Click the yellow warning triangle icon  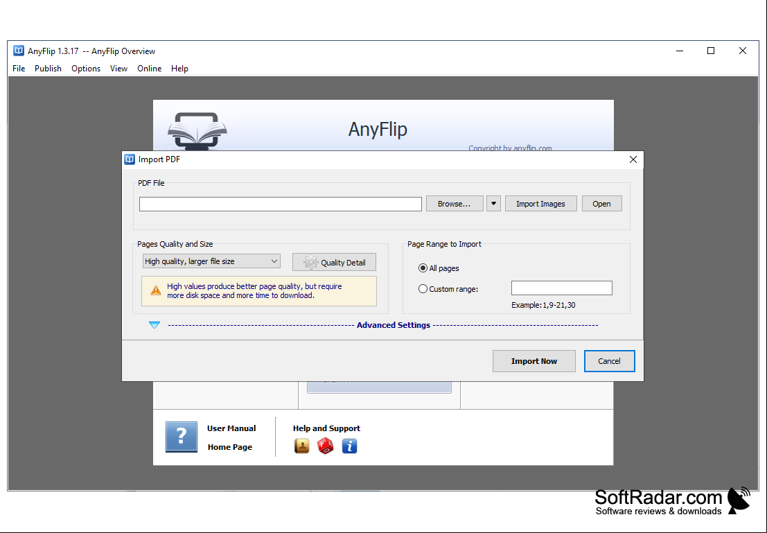click(x=156, y=290)
